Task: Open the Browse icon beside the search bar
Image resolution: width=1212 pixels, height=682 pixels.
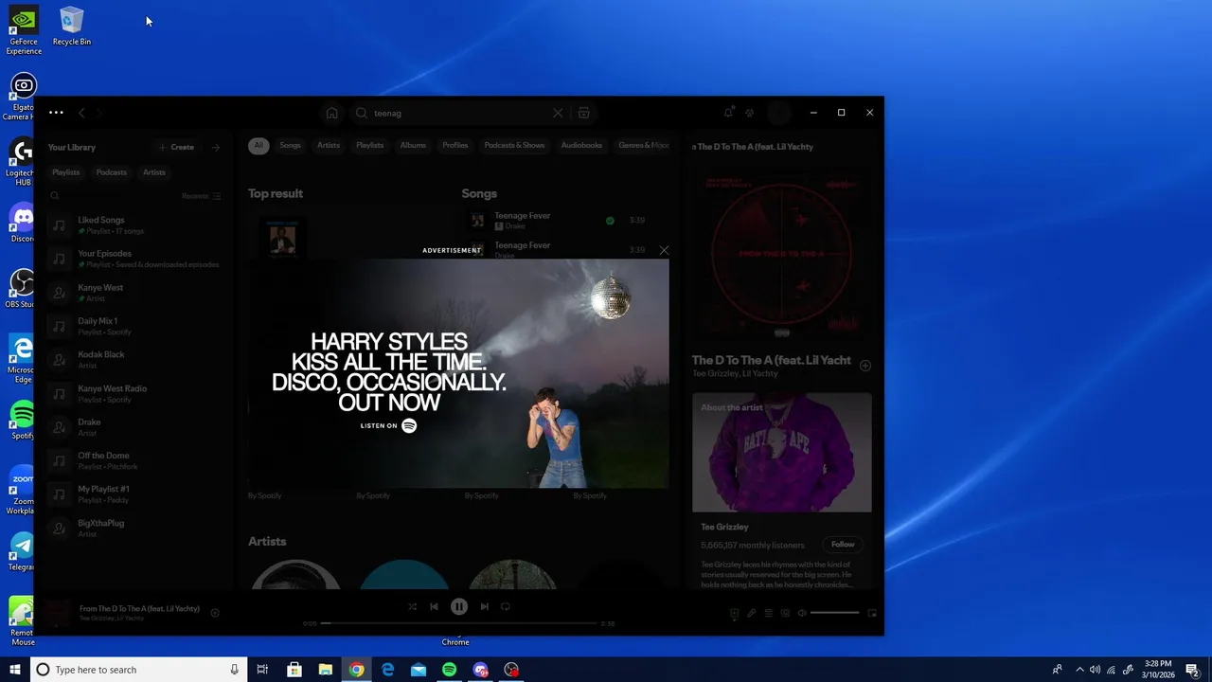Action: pos(583,113)
